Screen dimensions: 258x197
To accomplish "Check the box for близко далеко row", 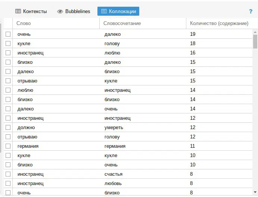I will click(8, 62).
